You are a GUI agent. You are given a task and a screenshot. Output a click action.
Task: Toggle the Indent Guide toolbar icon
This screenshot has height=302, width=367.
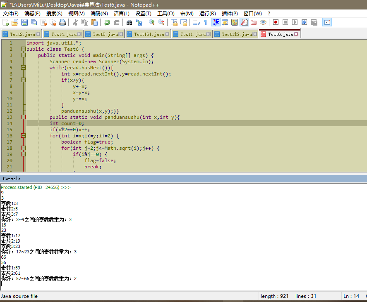(216, 22)
